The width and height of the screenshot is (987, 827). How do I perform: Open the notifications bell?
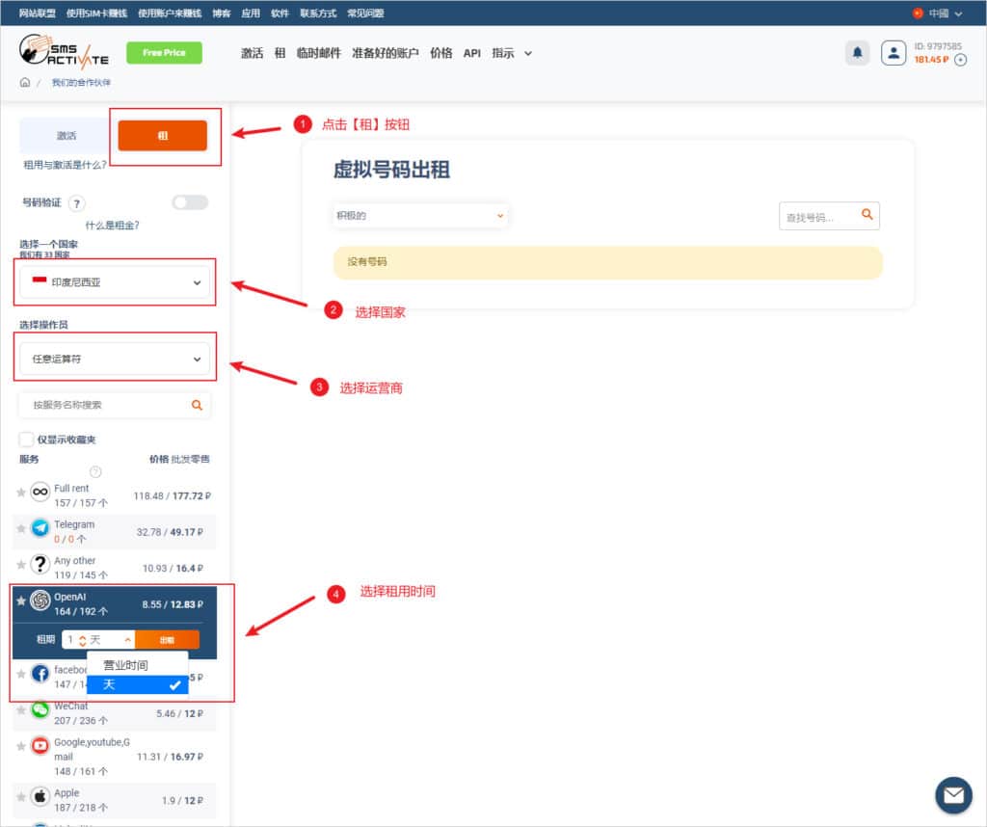857,53
